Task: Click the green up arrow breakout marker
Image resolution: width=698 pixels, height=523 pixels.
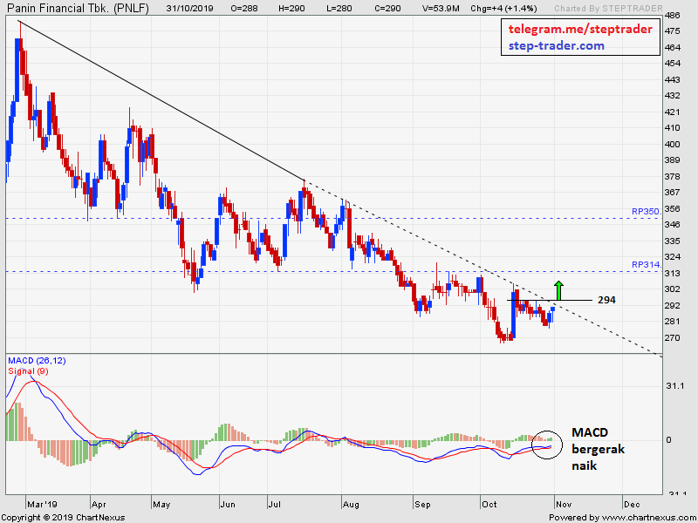Action: (558, 290)
